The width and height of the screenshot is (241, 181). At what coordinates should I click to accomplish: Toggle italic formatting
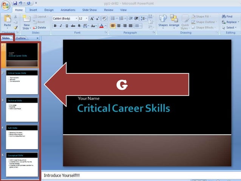(61, 26)
